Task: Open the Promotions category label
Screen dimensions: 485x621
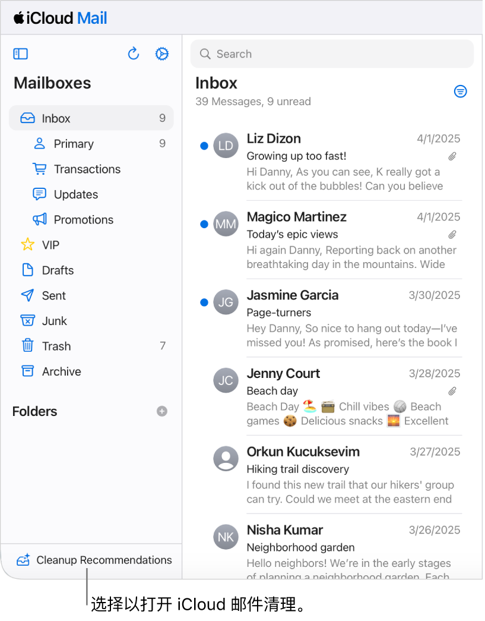Action: coord(84,220)
